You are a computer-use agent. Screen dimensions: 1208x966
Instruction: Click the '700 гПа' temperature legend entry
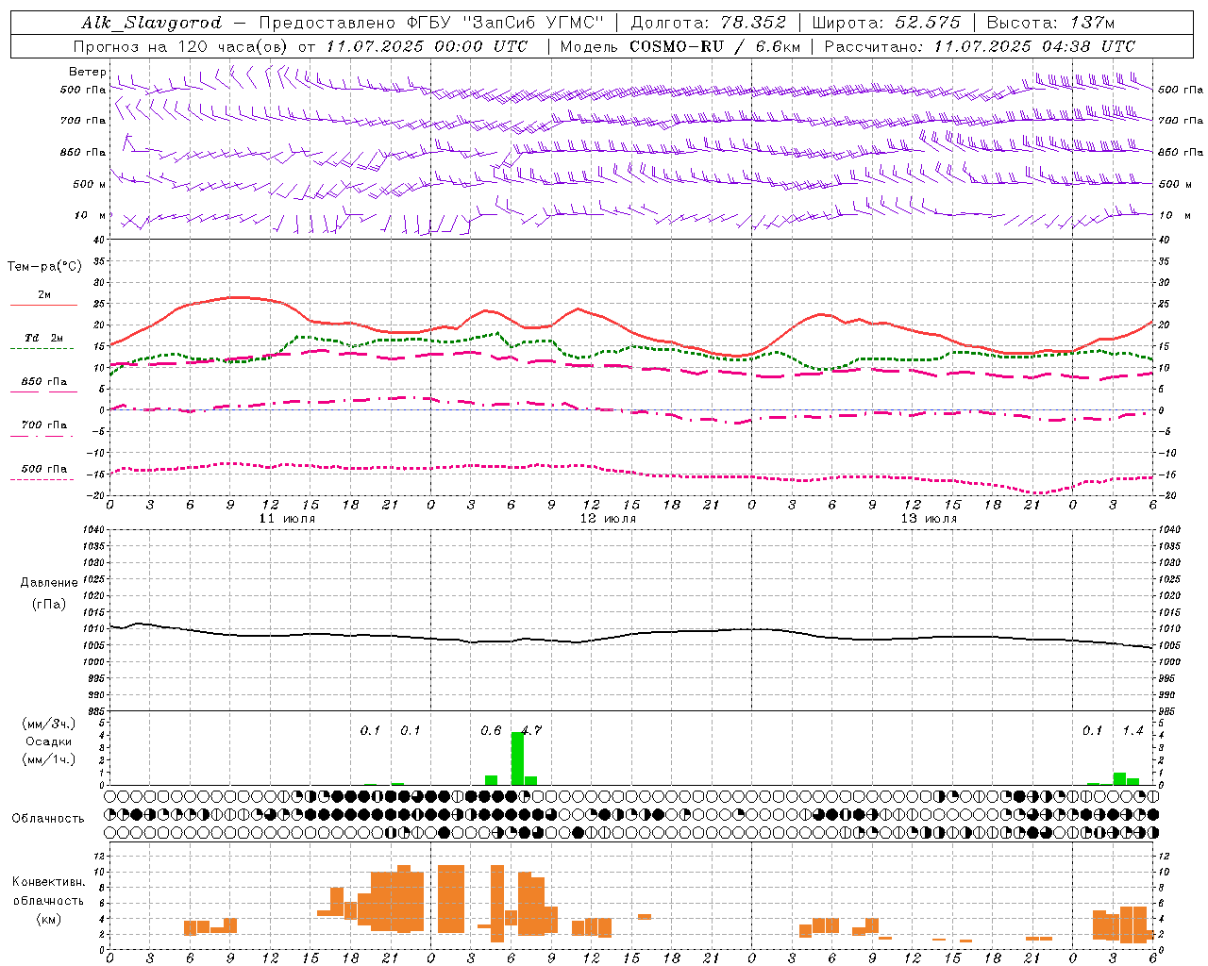tap(43, 425)
